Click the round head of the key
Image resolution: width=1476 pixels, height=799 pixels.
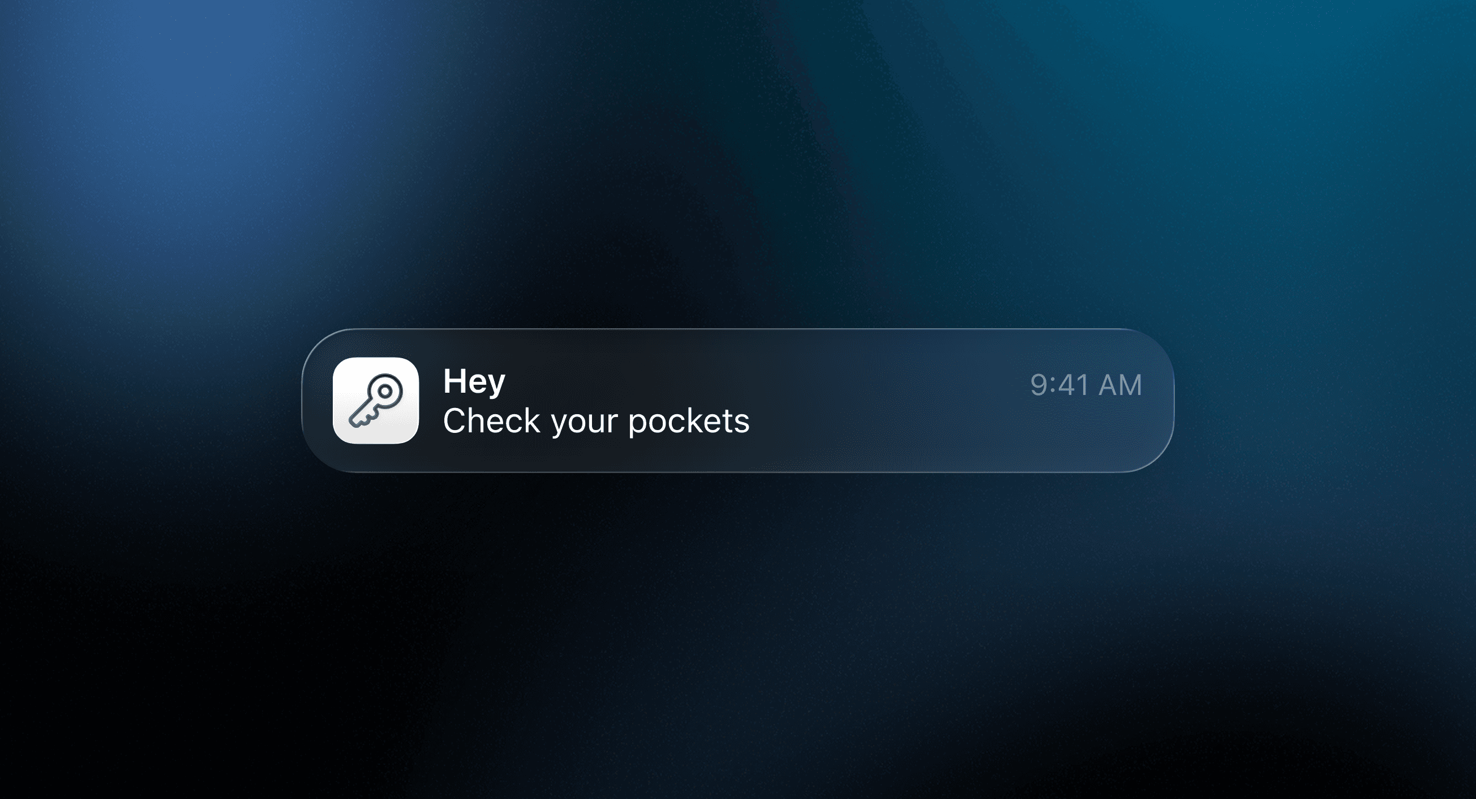coord(385,390)
